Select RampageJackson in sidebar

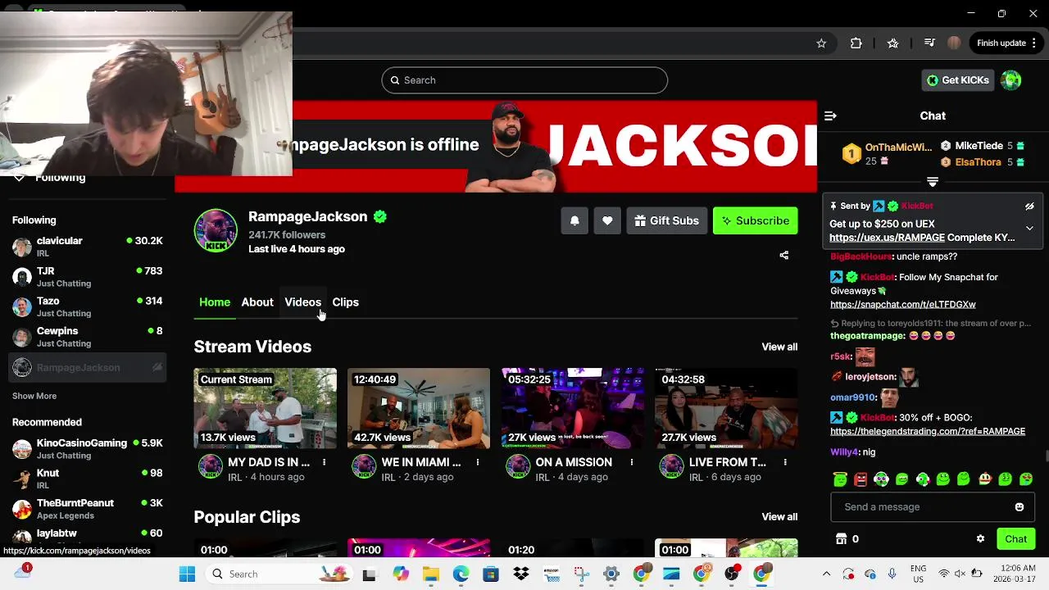point(87,368)
